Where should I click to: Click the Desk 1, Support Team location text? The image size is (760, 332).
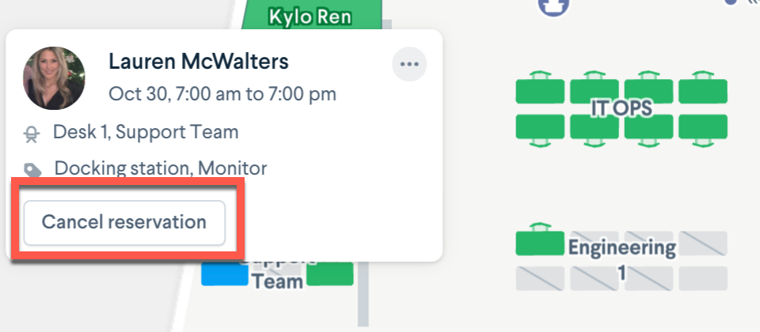click(x=146, y=132)
